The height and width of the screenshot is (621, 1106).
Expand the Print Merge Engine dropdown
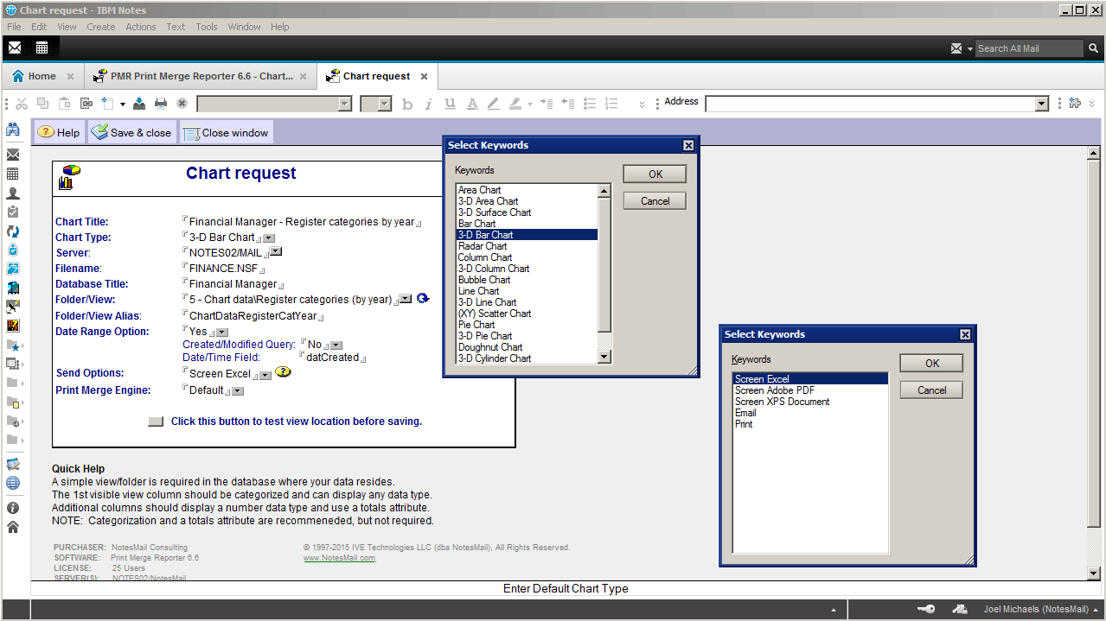point(238,391)
